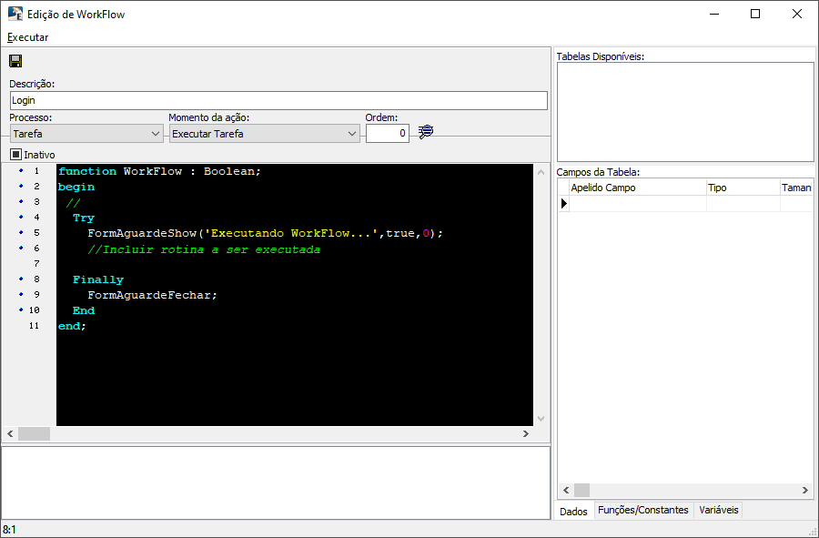Click the code editor horizontal scrollbar thumb

[34, 434]
